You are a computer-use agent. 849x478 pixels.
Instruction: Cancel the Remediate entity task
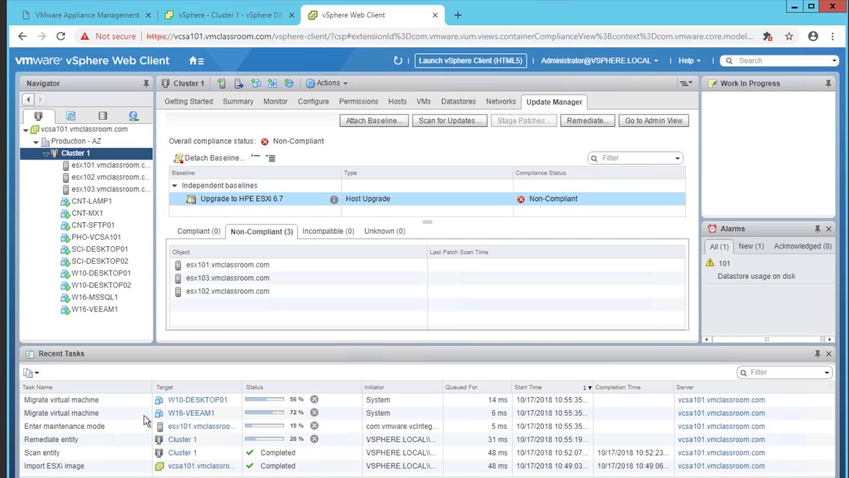314,439
